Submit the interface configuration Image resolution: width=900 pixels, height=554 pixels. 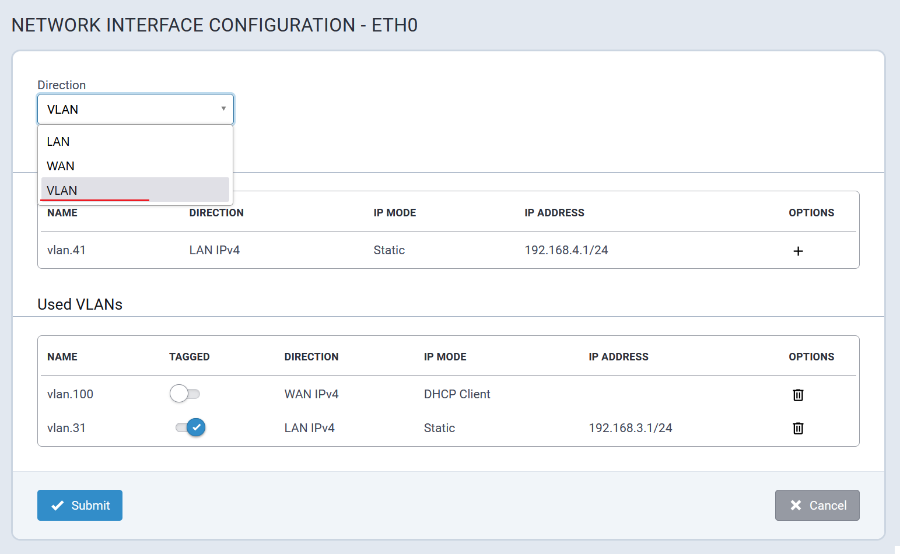[80, 505]
